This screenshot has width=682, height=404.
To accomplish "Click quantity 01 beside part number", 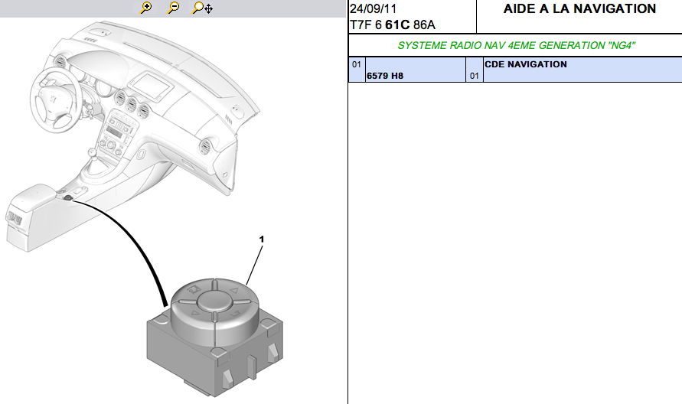I will click(474, 76).
